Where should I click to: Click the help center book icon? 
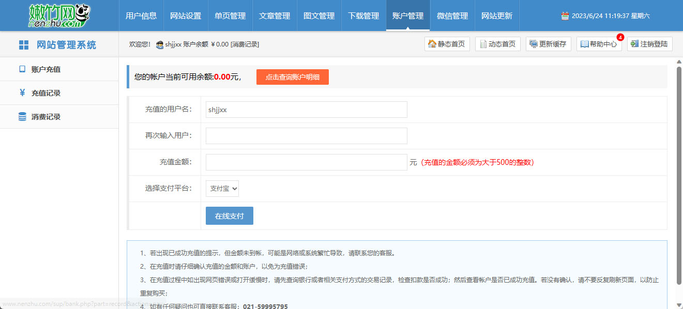[584, 44]
